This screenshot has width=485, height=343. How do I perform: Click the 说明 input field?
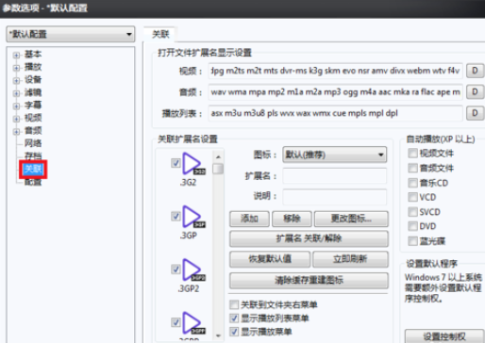pyautogui.click(x=335, y=197)
